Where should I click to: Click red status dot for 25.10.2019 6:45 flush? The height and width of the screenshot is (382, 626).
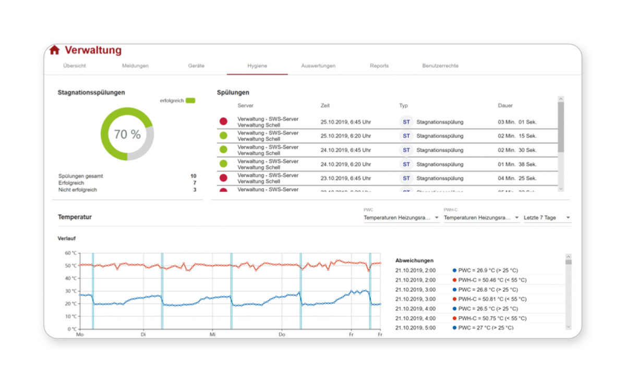point(223,121)
